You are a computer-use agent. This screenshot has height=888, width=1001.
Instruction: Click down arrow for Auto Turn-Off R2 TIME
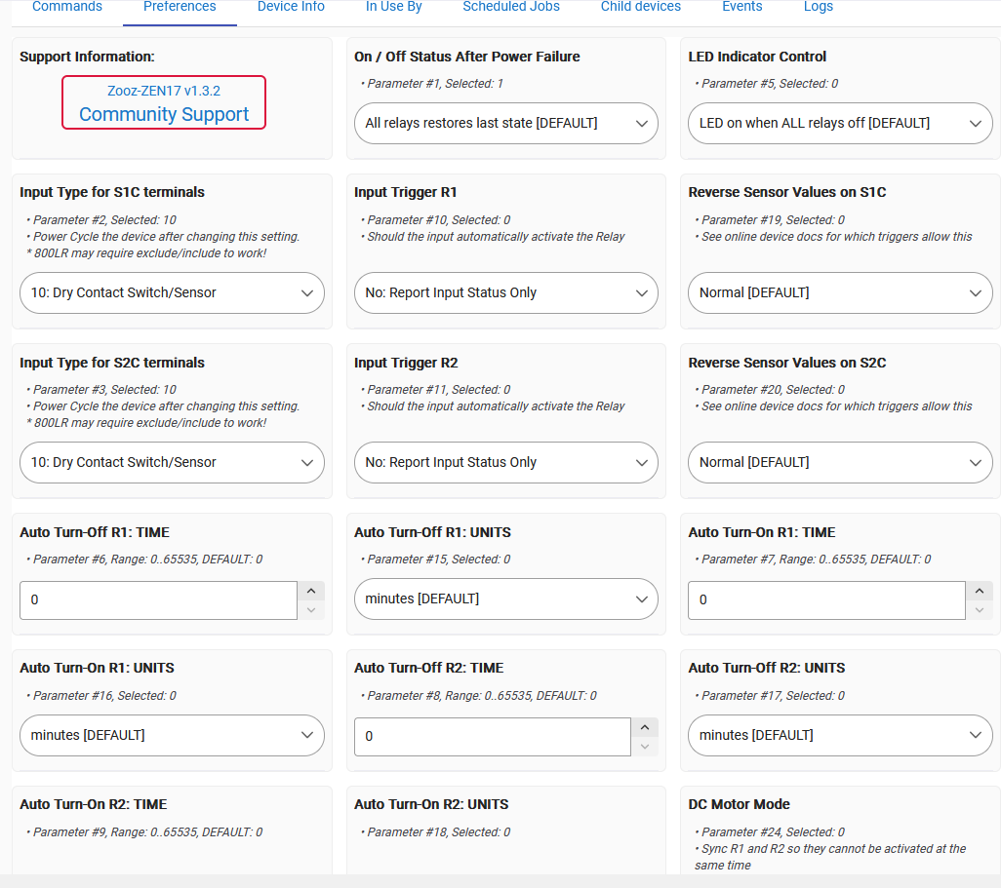pyautogui.click(x=645, y=747)
